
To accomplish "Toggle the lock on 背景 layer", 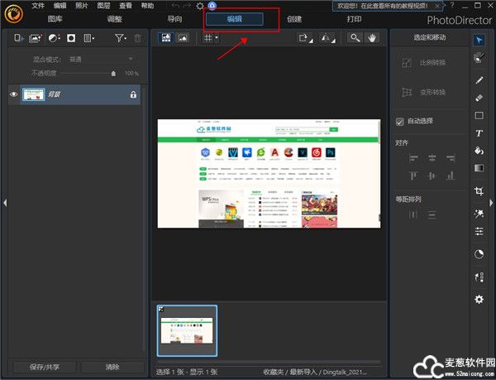I will coord(133,95).
